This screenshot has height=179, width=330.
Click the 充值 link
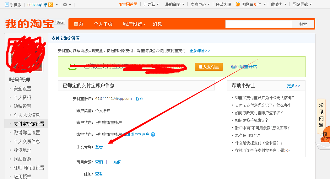coord(117,162)
